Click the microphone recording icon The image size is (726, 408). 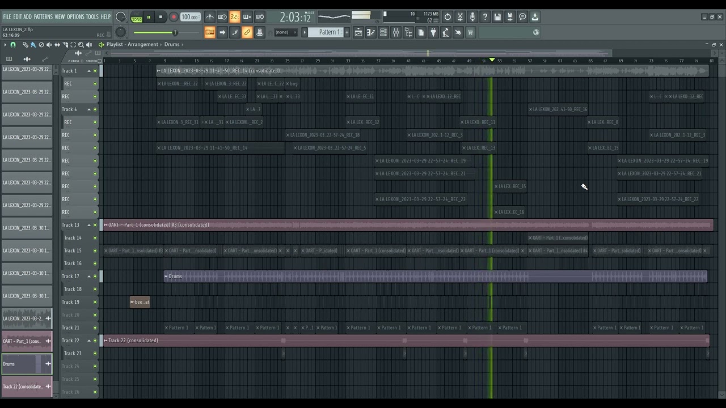472,17
